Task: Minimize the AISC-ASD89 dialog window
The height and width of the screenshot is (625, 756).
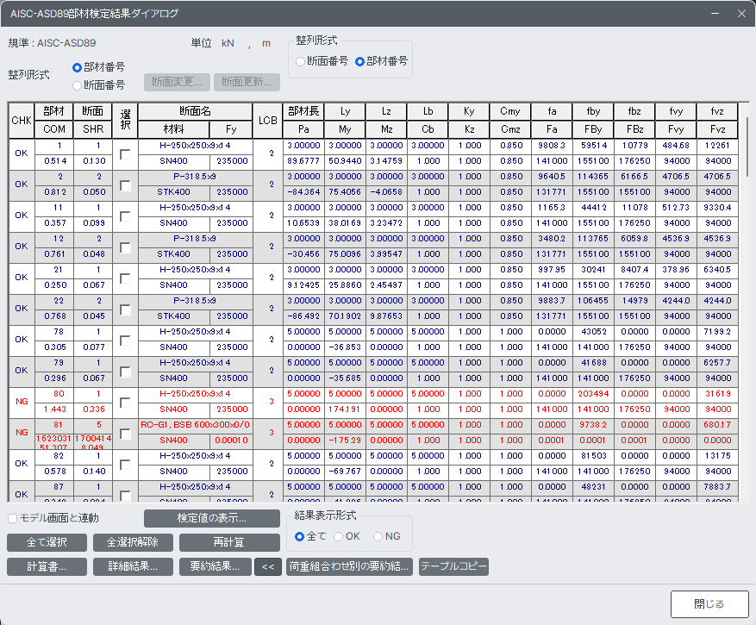Action: pos(715,14)
